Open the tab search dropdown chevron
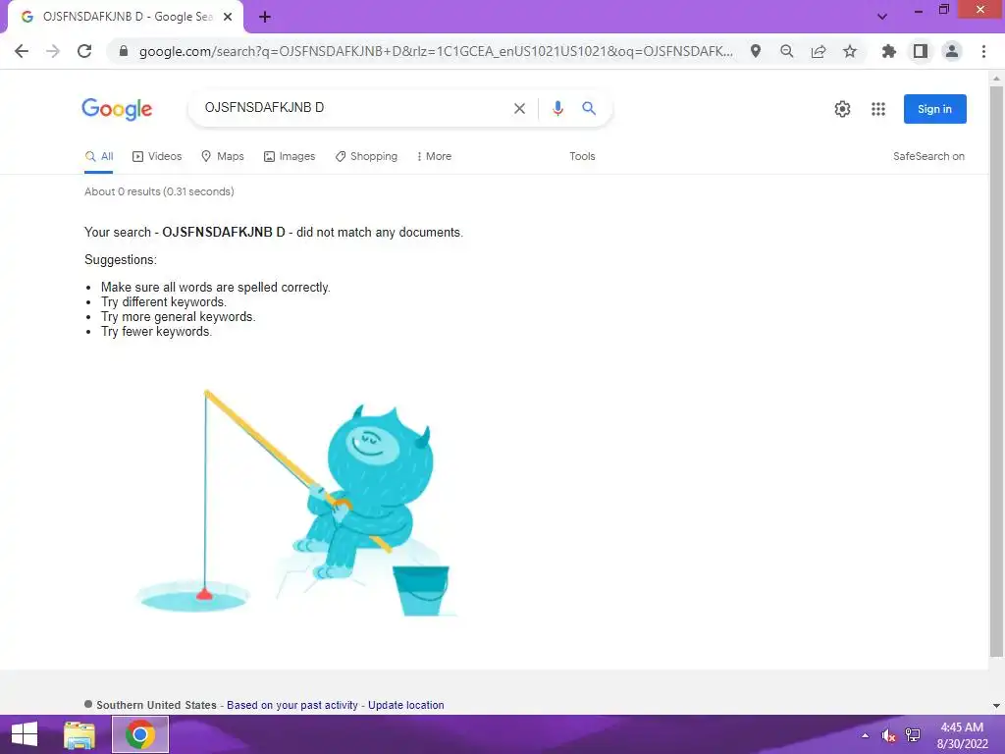Viewport: 1005px width, 754px height. pos(882,17)
